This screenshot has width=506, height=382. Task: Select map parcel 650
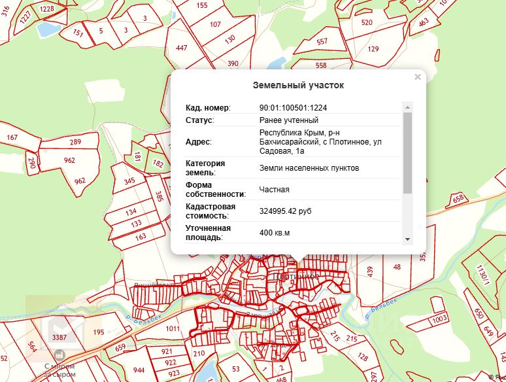[479, 313]
